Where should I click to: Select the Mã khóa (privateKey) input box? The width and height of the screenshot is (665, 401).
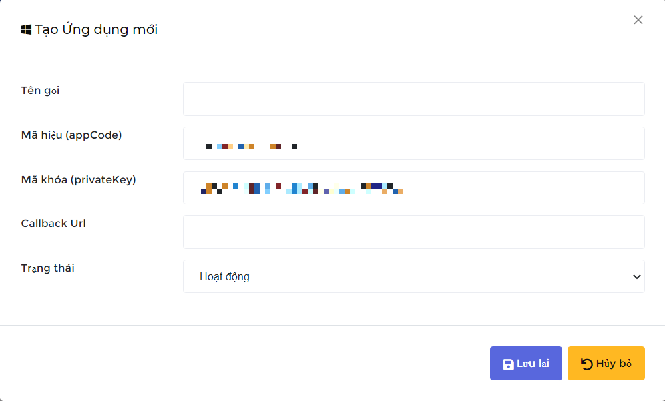click(414, 188)
